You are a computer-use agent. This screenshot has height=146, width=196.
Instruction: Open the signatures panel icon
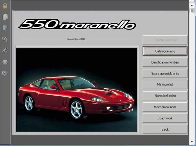pos(5,73)
